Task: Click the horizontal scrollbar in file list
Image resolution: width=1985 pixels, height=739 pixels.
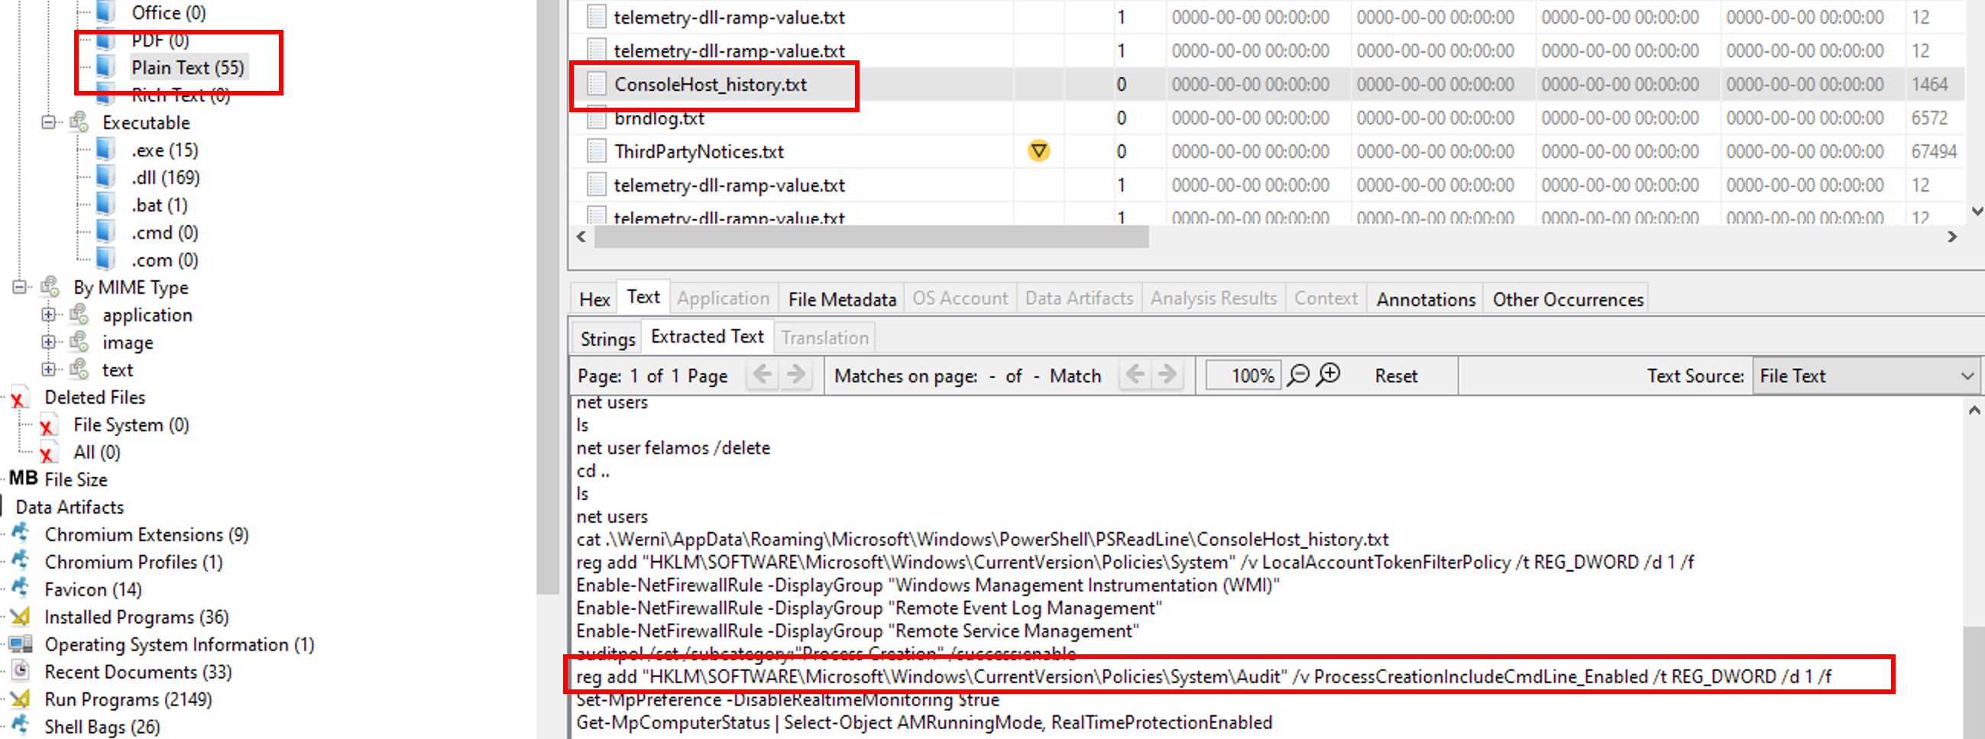Action: (871, 237)
